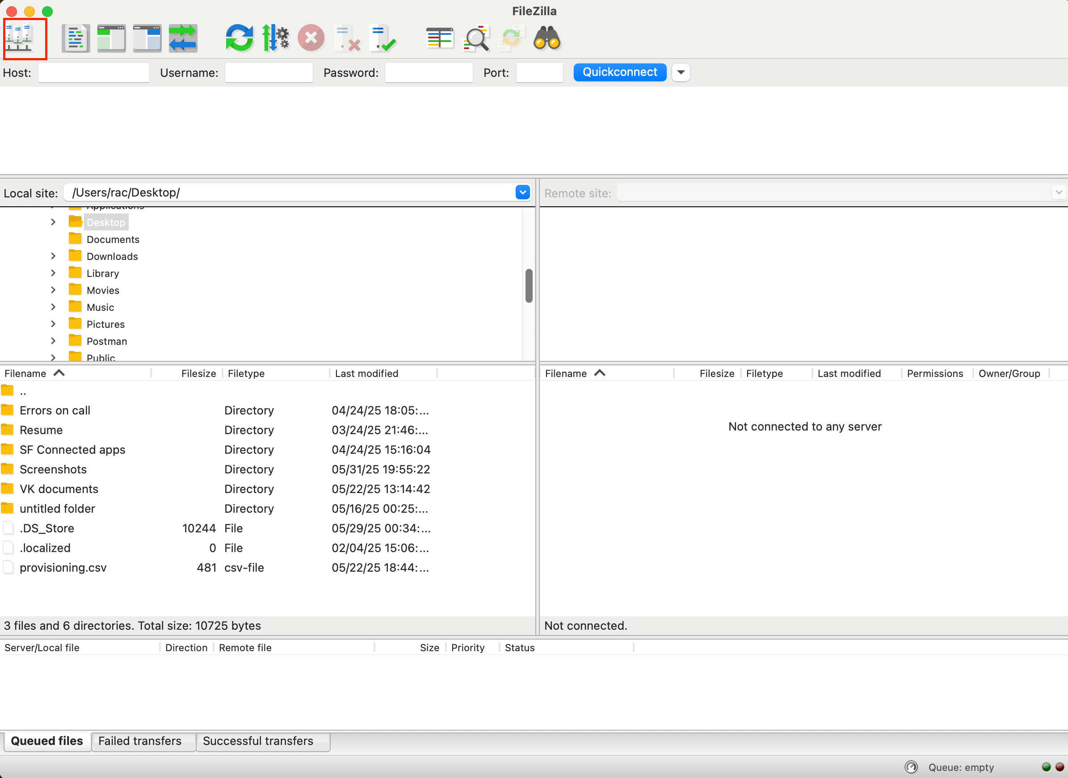The height and width of the screenshot is (778, 1068).
Task: Click the Quickconnect button
Action: pyautogui.click(x=619, y=72)
